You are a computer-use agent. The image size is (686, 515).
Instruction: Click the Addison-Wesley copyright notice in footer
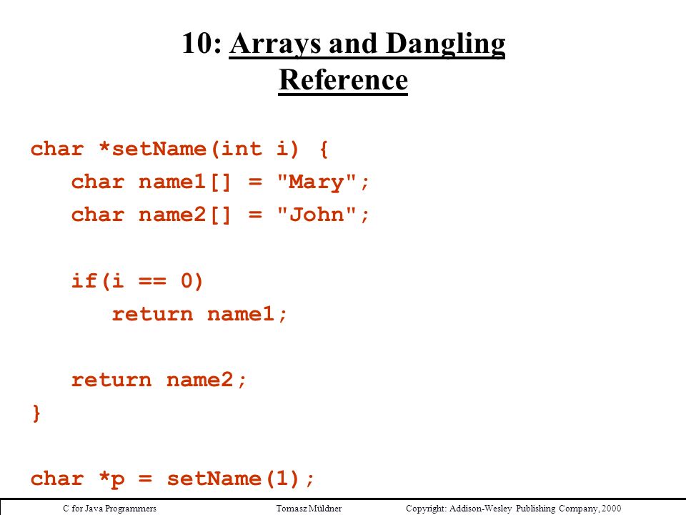click(x=513, y=509)
